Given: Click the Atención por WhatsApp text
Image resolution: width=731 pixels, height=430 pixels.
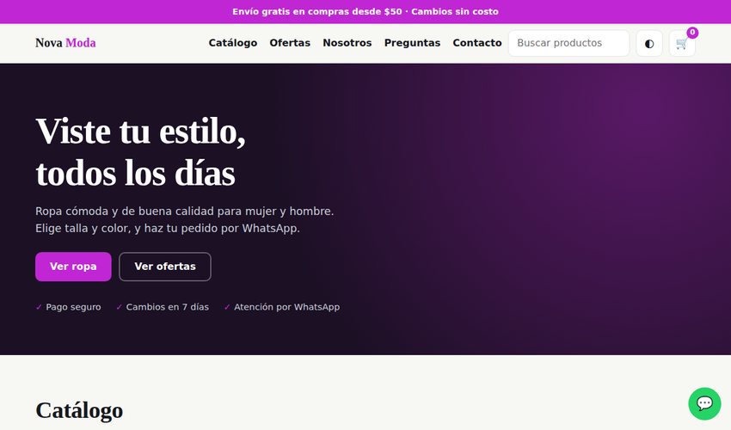Looking at the screenshot, I should (286, 307).
